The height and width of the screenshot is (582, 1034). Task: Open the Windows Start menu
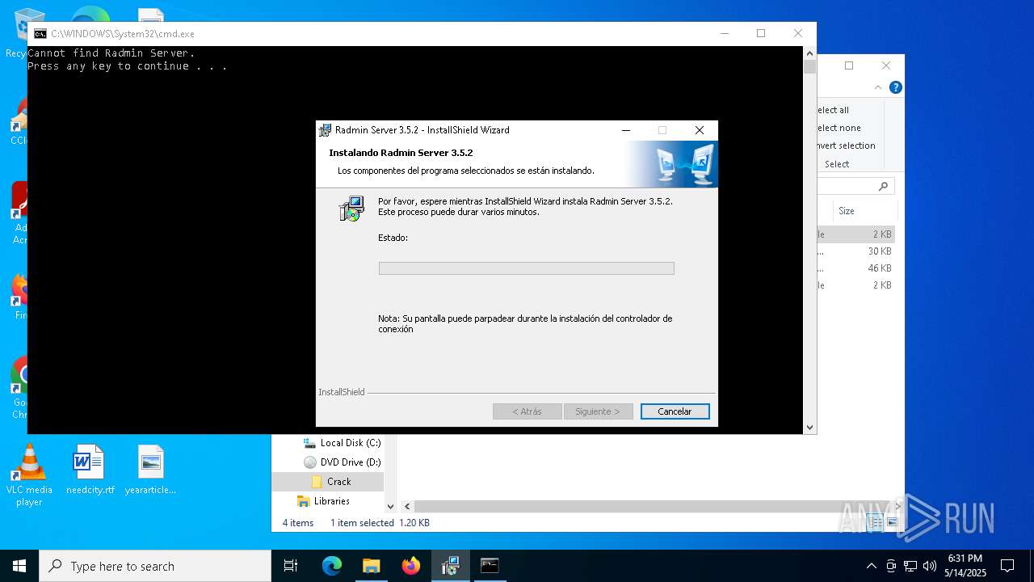[19, 566]
